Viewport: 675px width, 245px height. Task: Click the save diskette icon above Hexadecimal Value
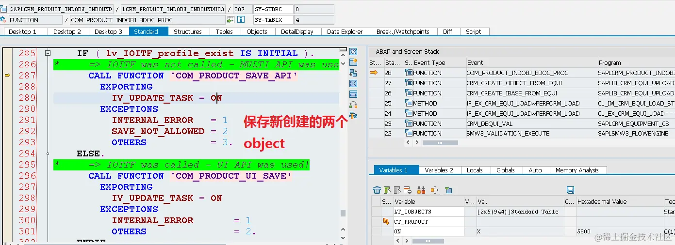pos(571,190)
